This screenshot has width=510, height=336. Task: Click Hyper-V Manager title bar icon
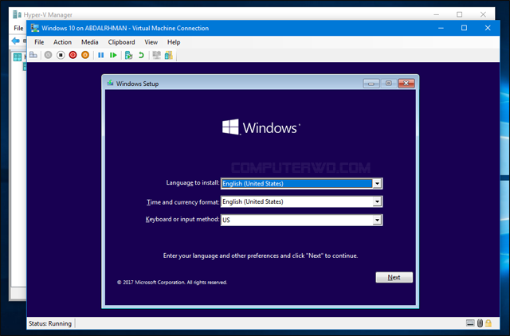pyautogui.click(x=17, y=14)
